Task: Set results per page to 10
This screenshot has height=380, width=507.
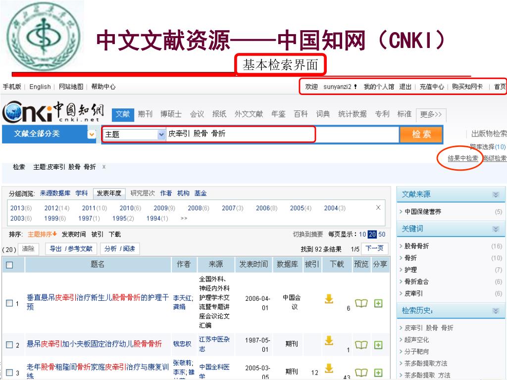Action: (362, 234)
